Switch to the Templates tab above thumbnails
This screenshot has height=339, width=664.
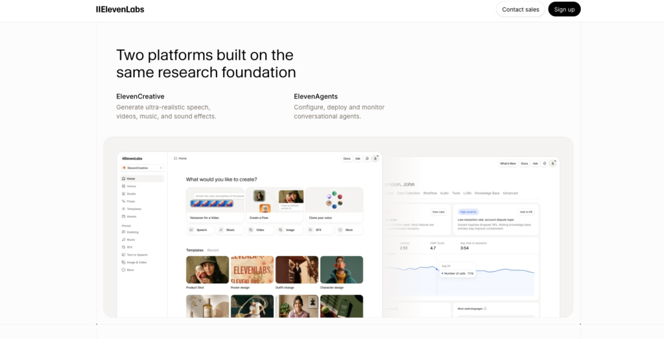195,250
